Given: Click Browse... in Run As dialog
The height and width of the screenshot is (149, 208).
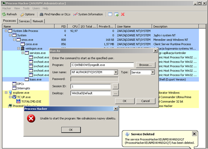Looking at the screenshot, I should pos(145,65).
